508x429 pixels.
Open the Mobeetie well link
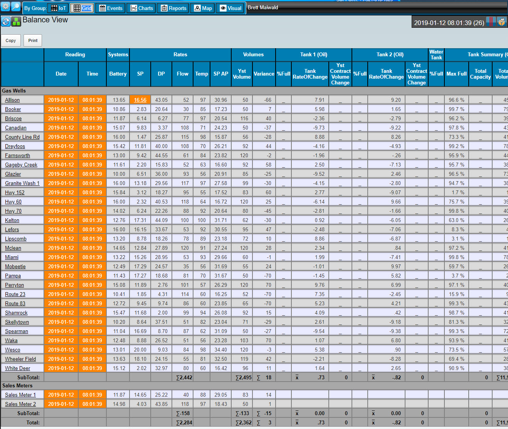(15, 266)
